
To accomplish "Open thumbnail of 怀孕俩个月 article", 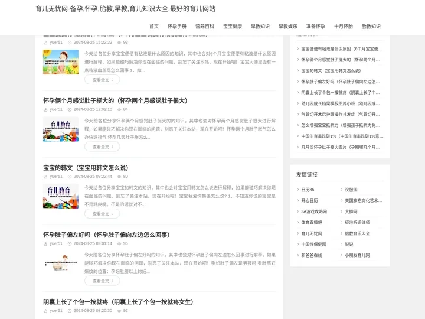I will (x=61, y=129).
